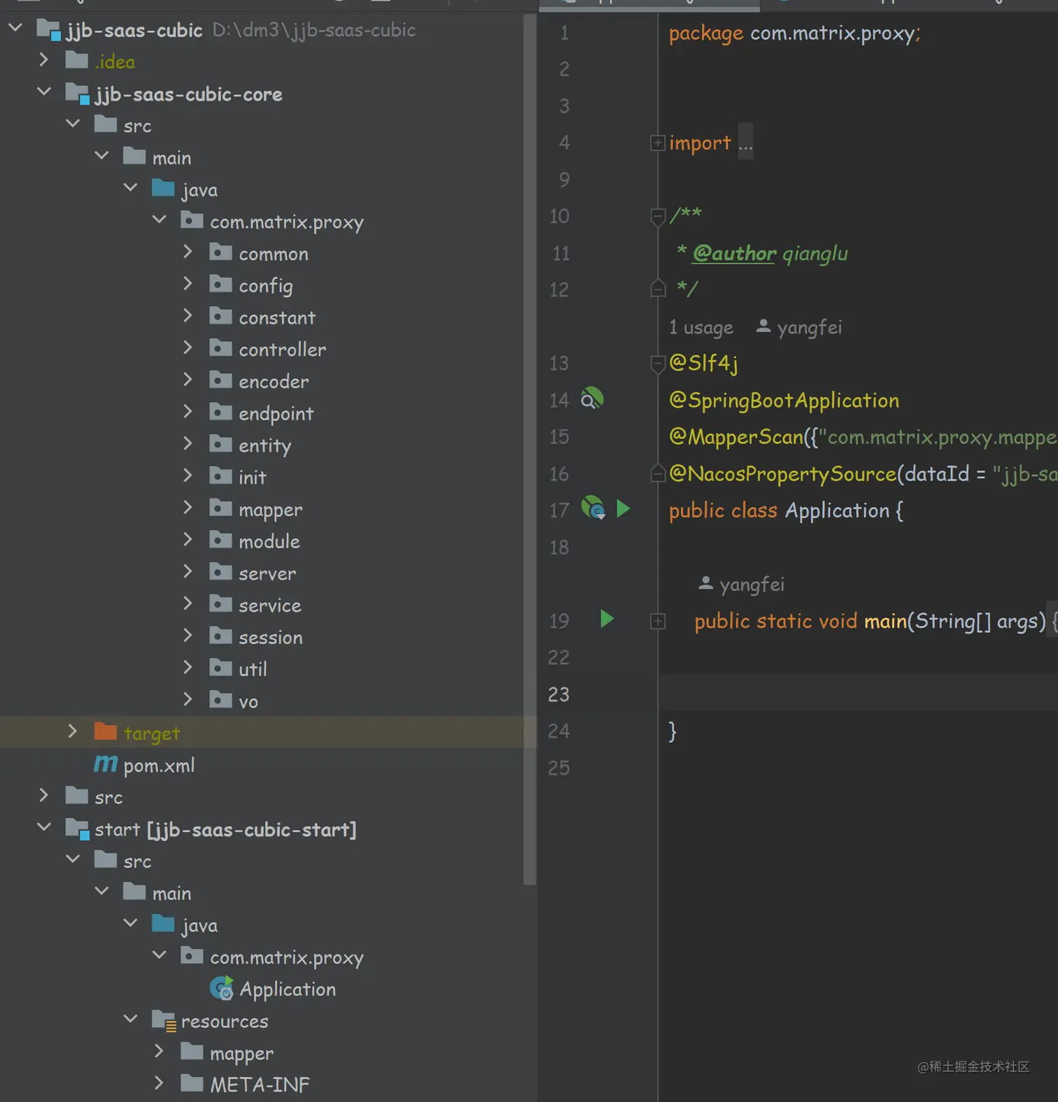The width and height of the screenshot is (1058, 1102).
Task: Click the run arrow beside the main method
Action: click(607, 620)
